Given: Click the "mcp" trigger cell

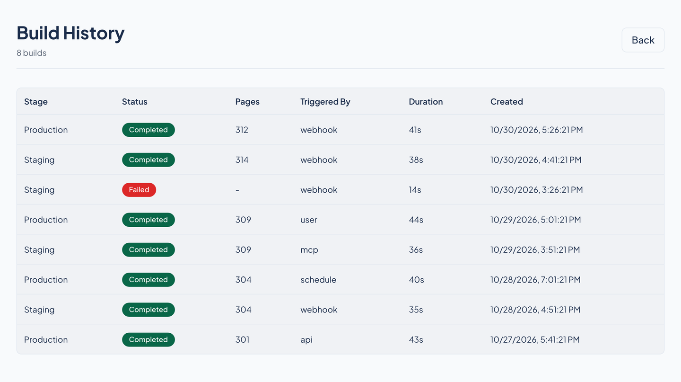Looking at the screenshot, I should point(309,250).
